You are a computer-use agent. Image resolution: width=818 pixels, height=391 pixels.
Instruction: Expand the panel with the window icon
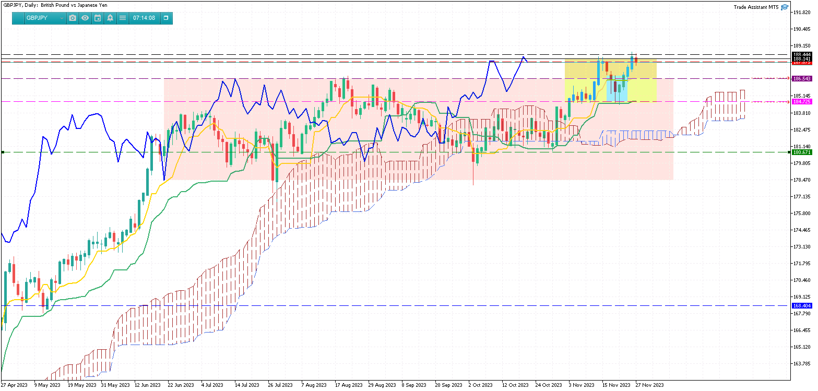point(166,18)
